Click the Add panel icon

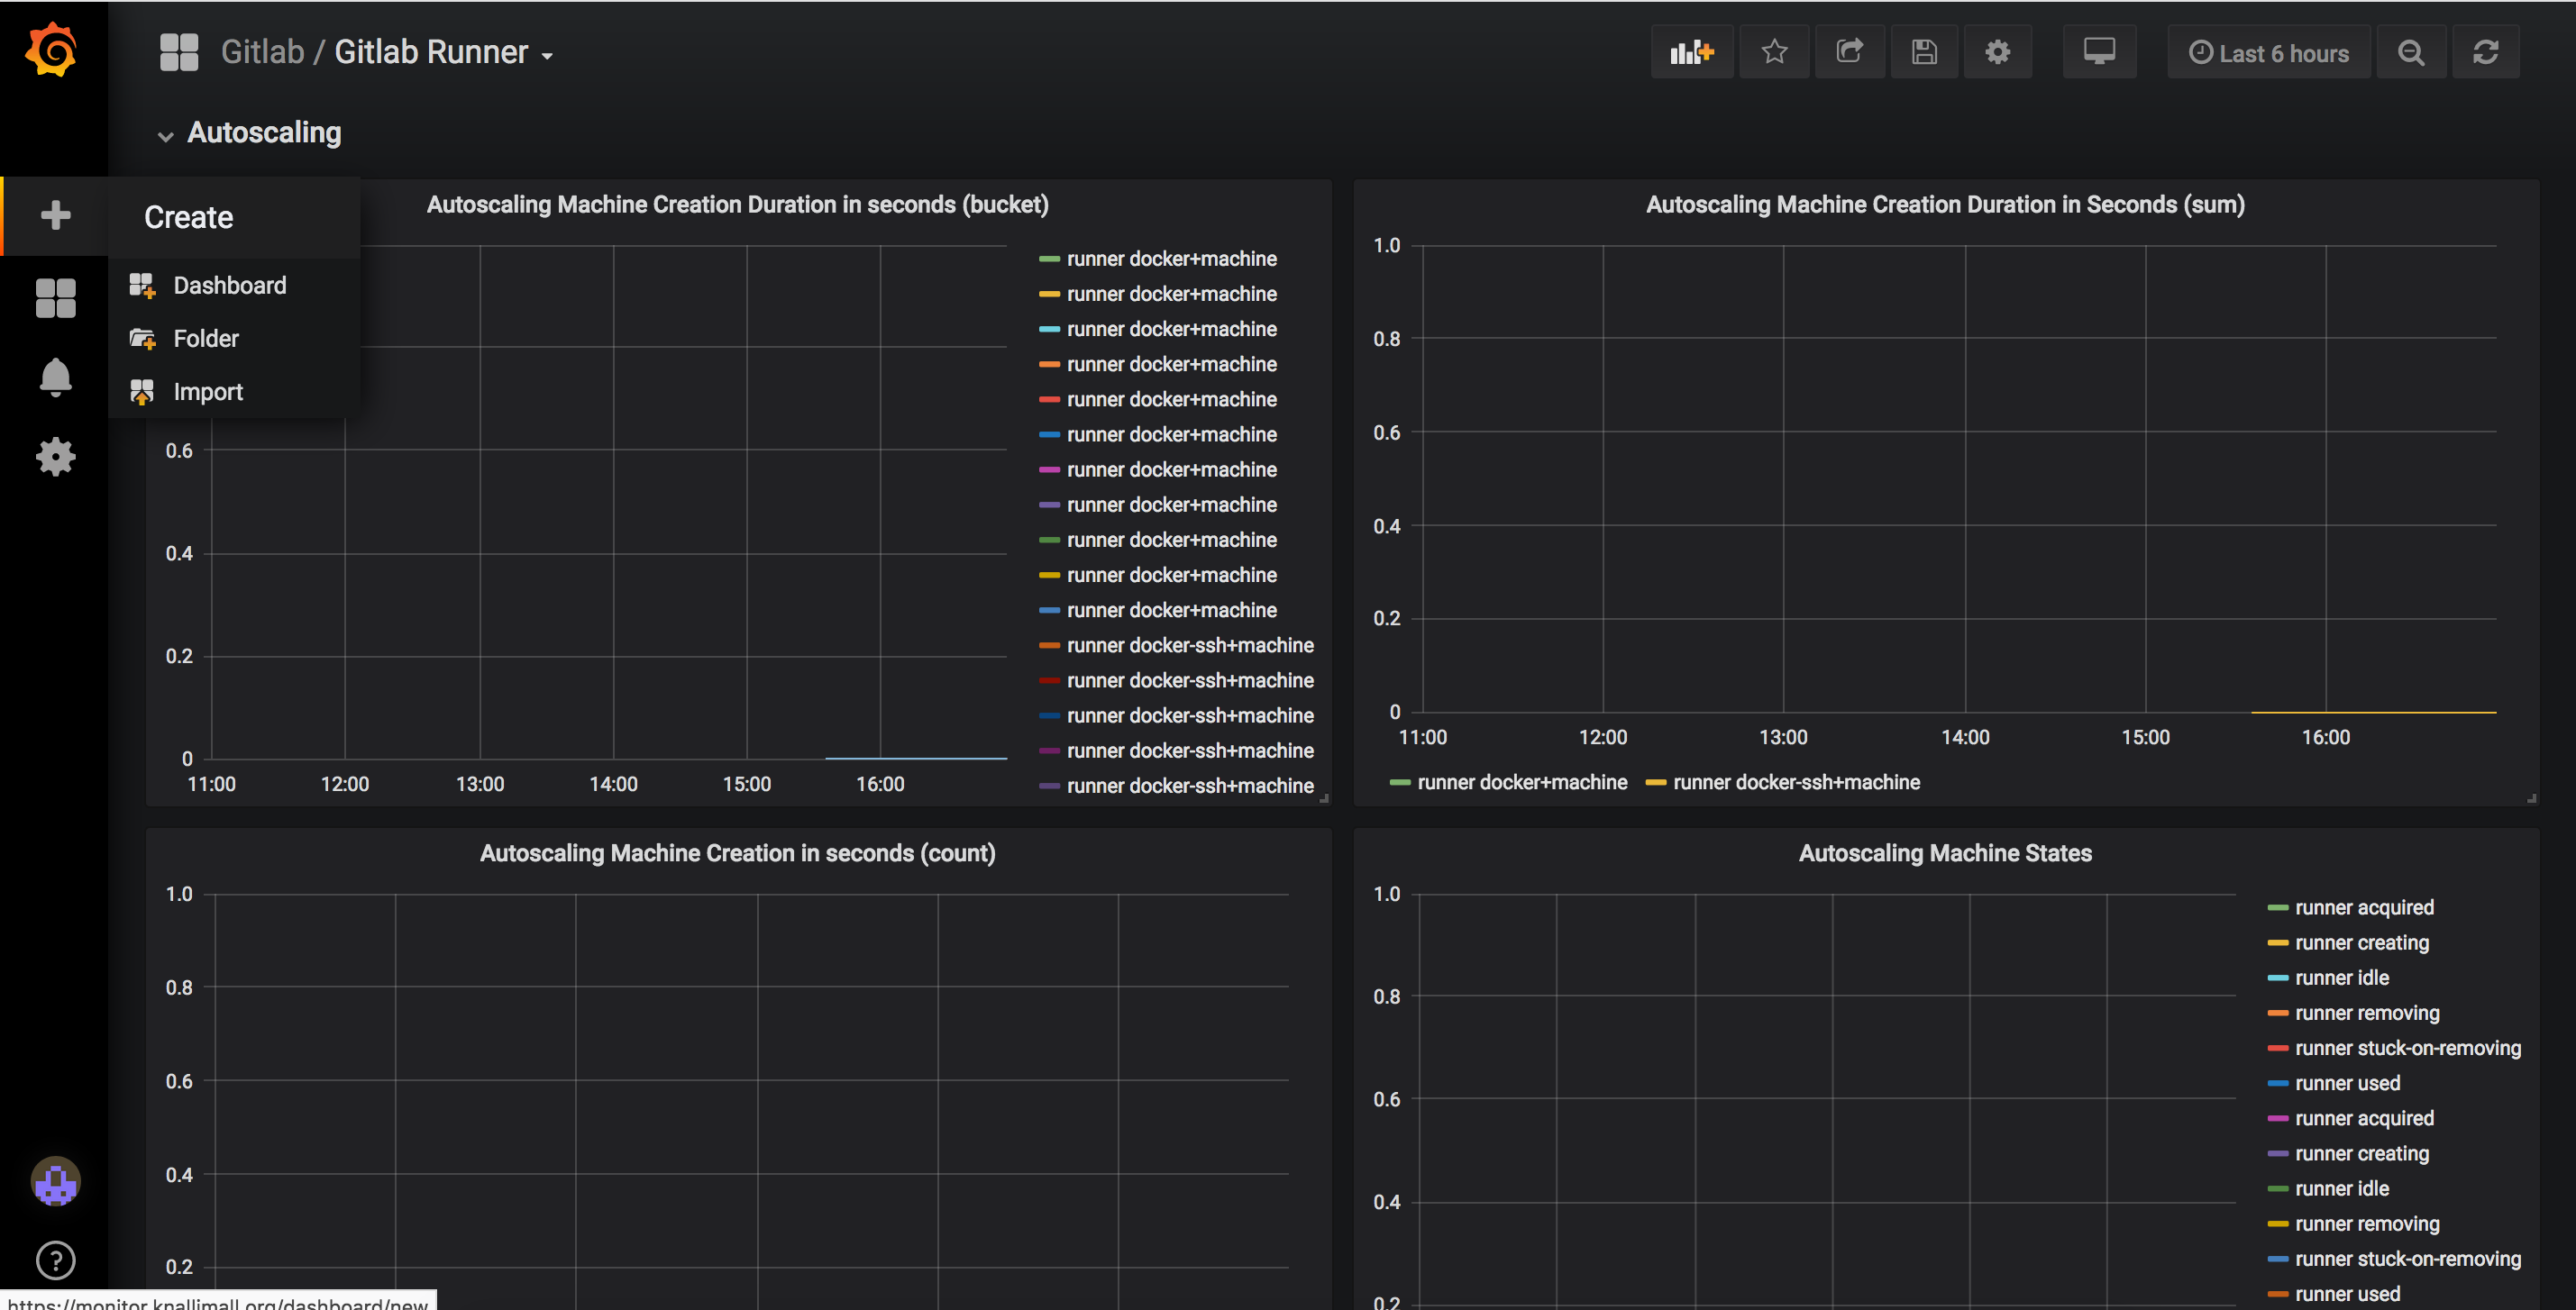tap(1691, 52)
